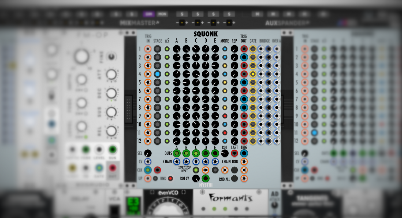Click the row 4 GATE jack
402x218 pixels.
pos(253,74)
